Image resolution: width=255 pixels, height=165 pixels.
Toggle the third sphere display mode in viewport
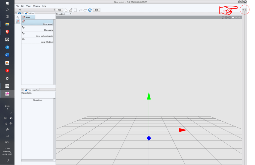229,18
